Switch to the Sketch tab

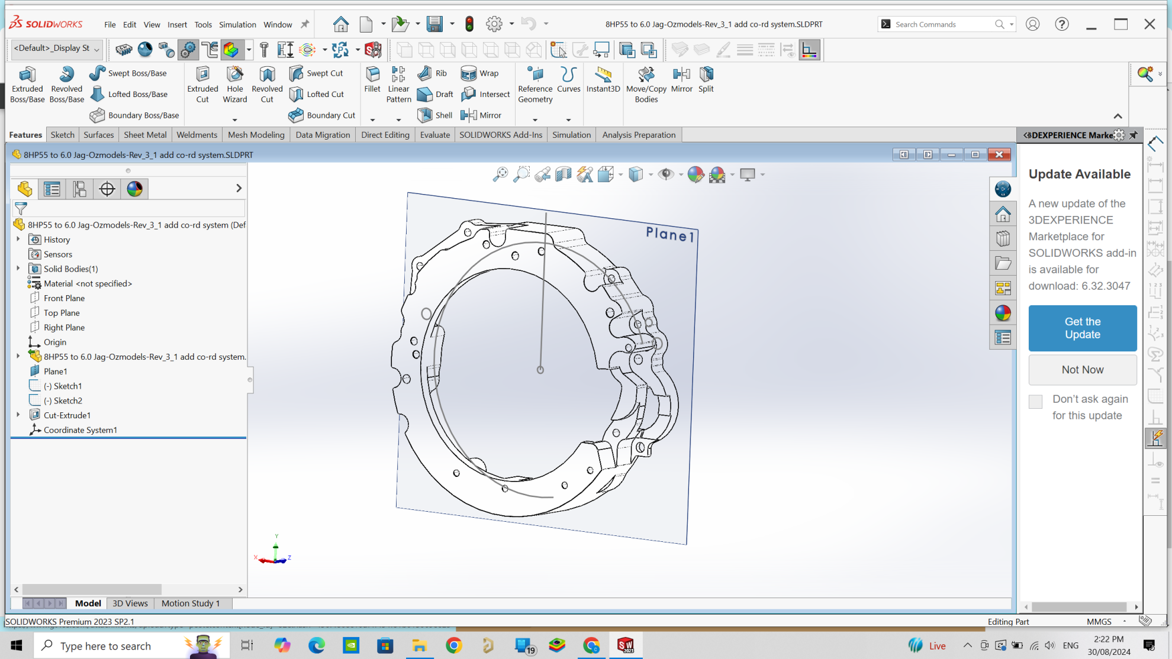[62, 135]
